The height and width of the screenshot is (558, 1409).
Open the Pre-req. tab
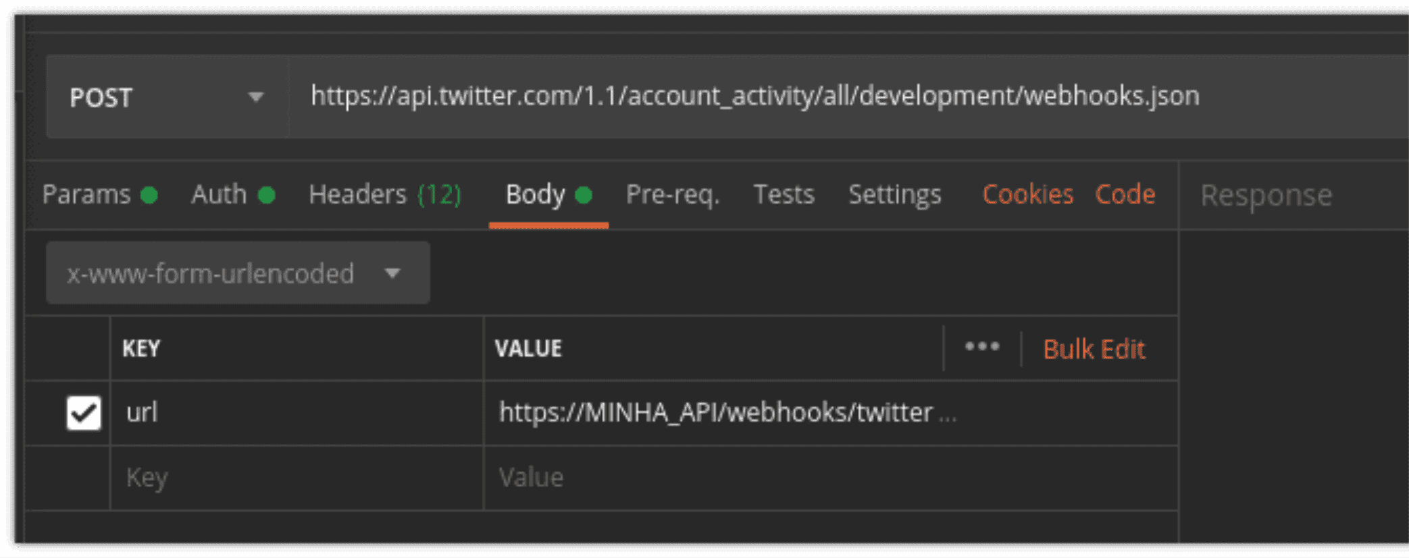pos(672,195)
